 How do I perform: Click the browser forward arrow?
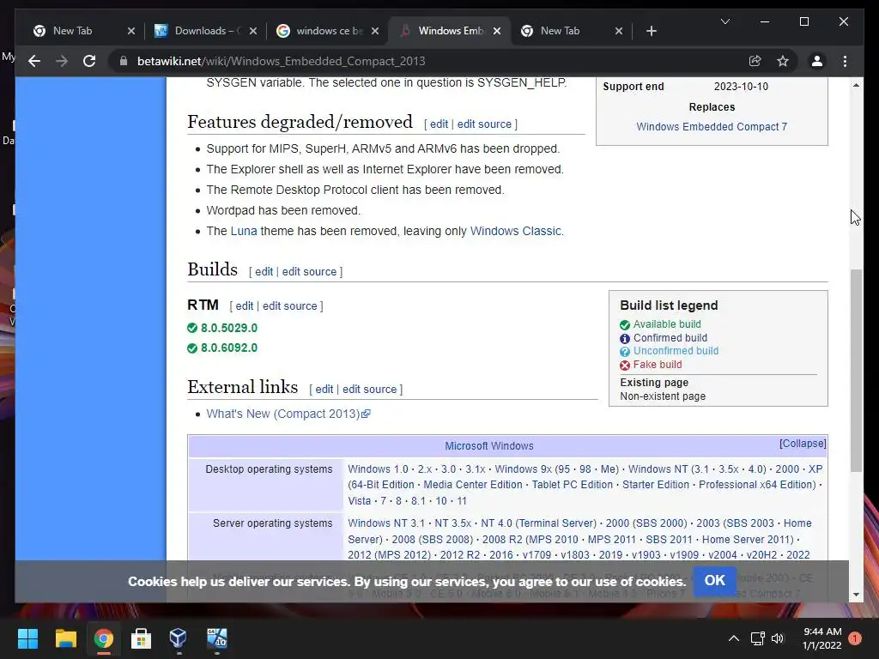pyautogui.click(x=62, y=61)
